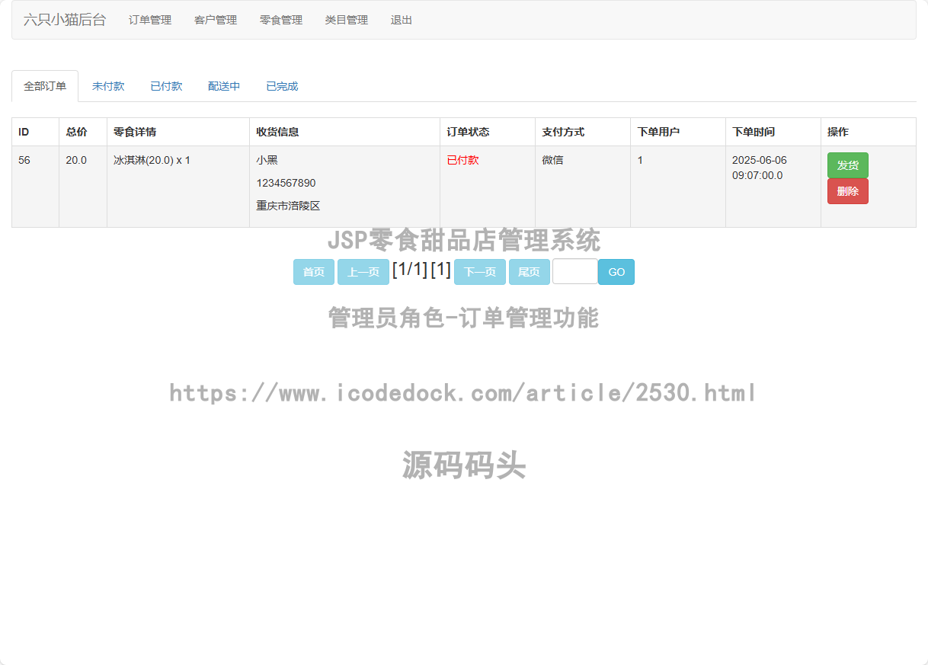Click payment method 微信
Viewport: 928px width, 665px height.
pos(552,160)
